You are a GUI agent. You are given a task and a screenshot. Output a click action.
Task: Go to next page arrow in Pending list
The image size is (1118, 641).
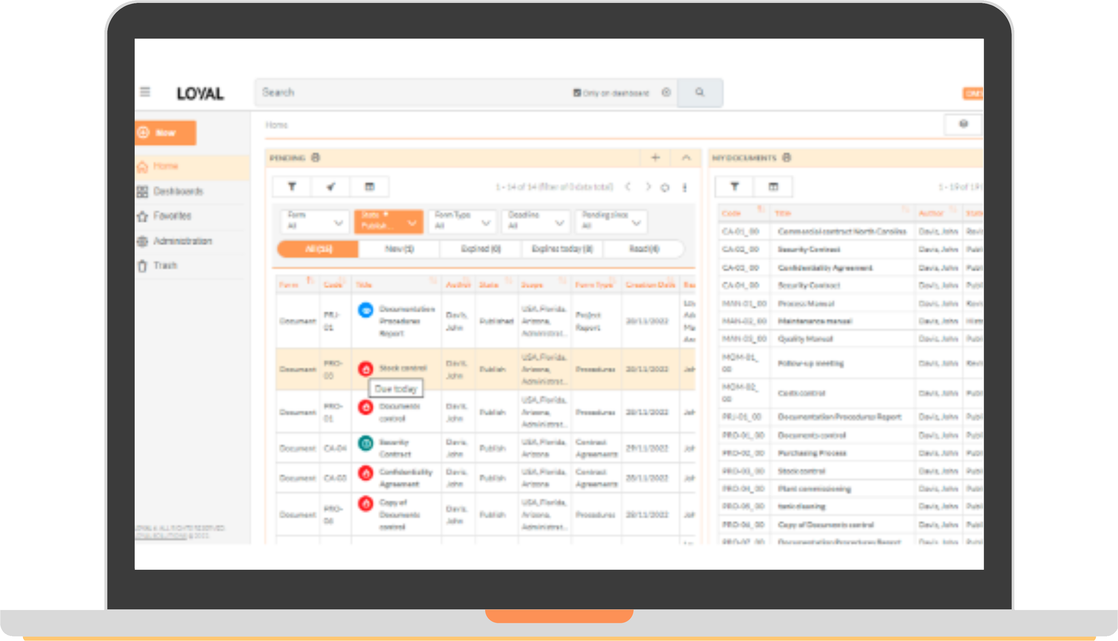(x=648, y=187)
